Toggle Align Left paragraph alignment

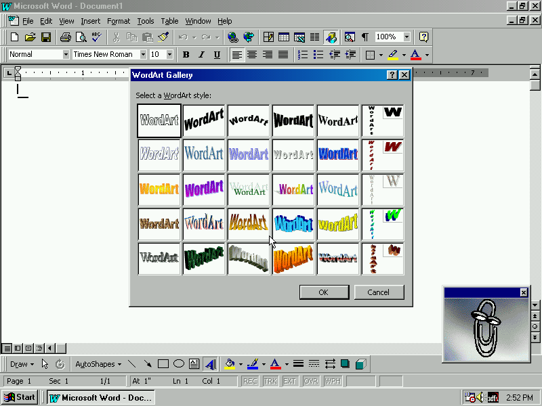pos(236,55)
